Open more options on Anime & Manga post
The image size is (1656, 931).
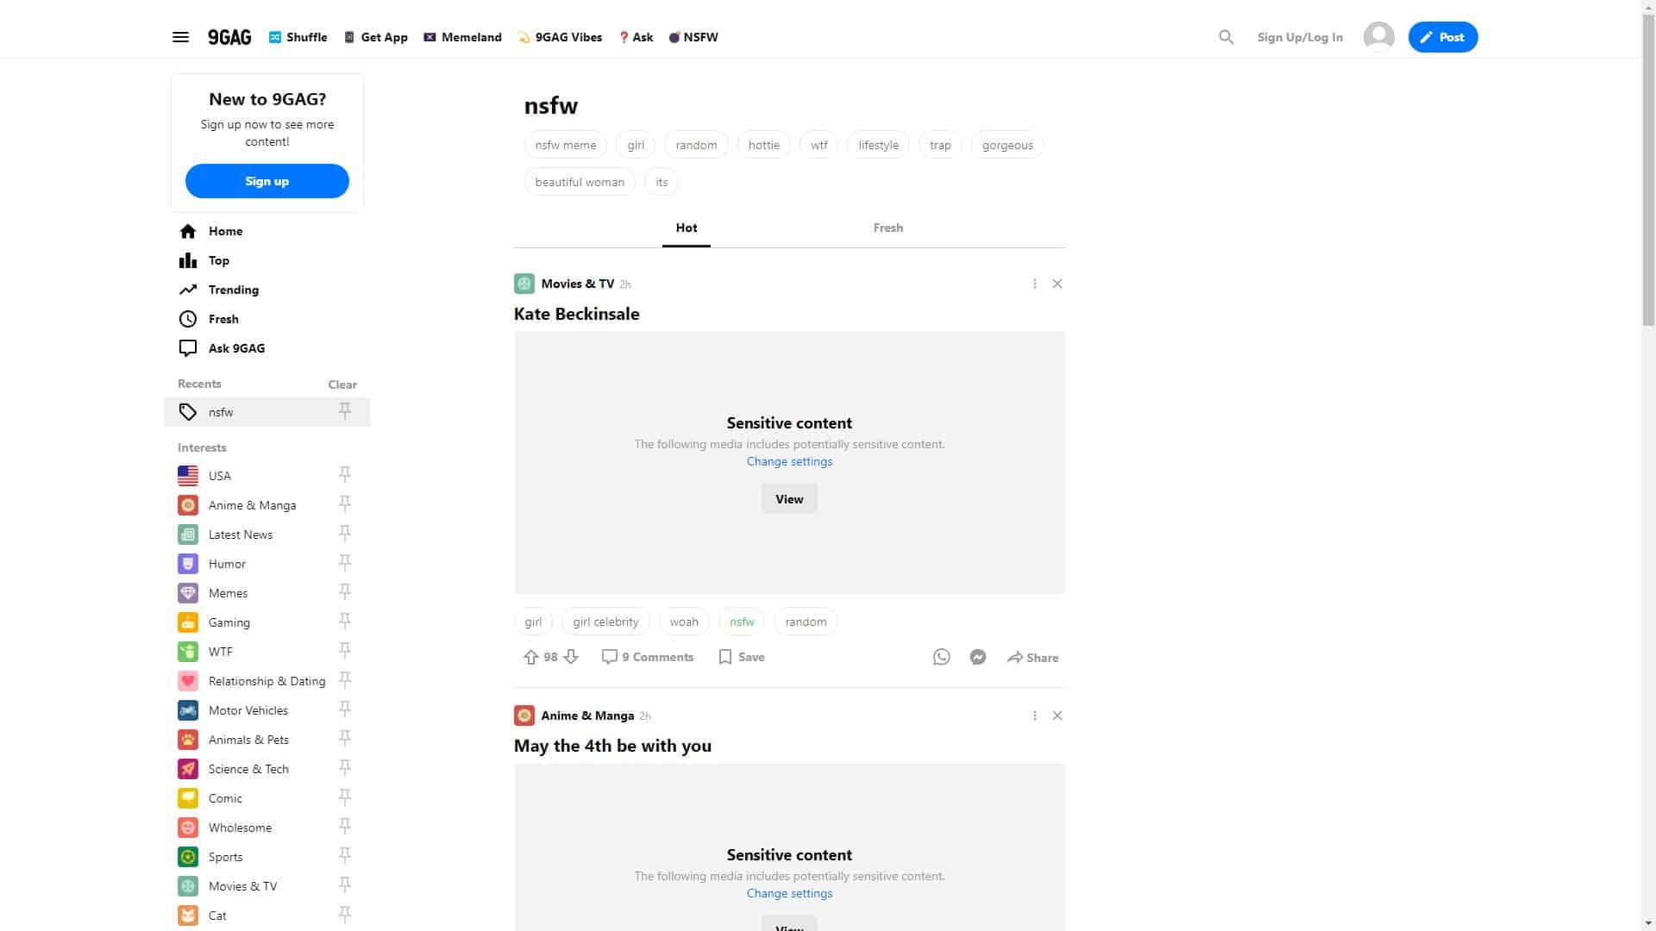[x=1034, y=715]
